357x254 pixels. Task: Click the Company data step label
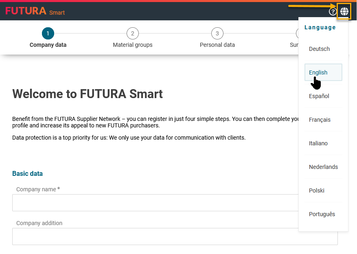[48, 45]
